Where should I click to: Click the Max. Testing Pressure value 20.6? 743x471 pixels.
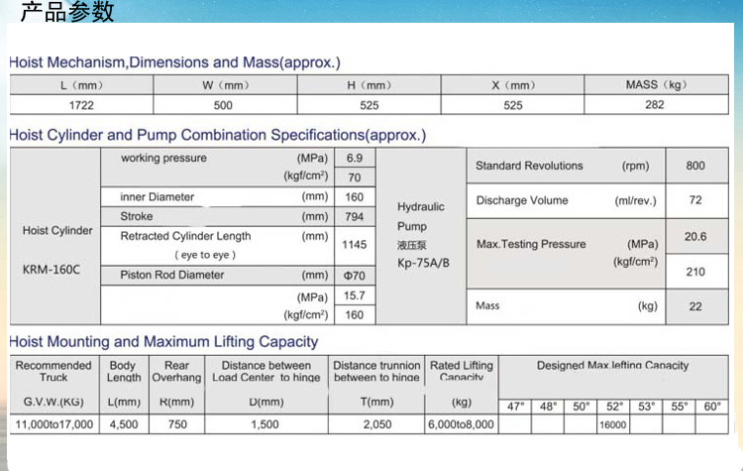pos(695,236)
